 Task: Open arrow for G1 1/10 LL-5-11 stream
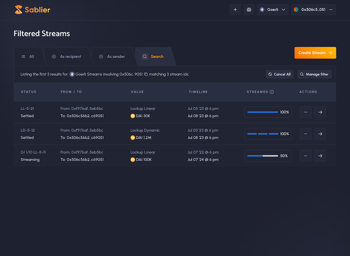320,156
